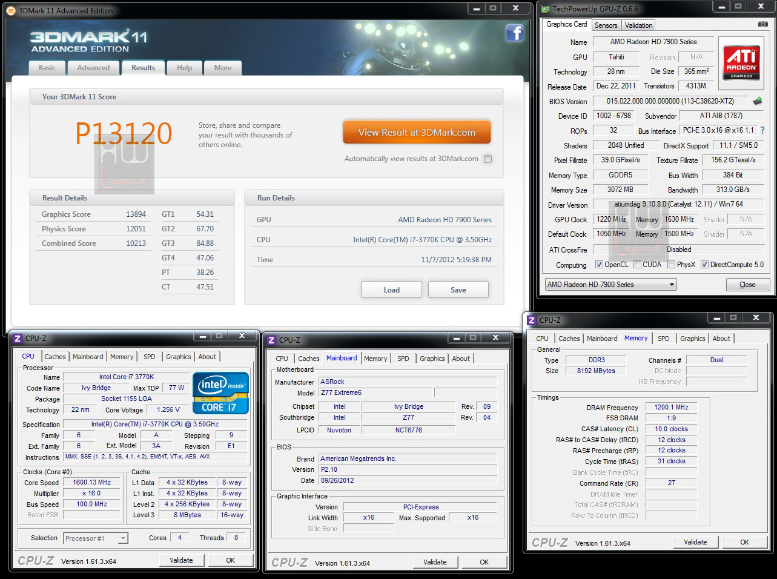Click the Run Details time 11/7/2012 5:19:38 PM
Screen dimensions: 777x579
pos(456,260)
